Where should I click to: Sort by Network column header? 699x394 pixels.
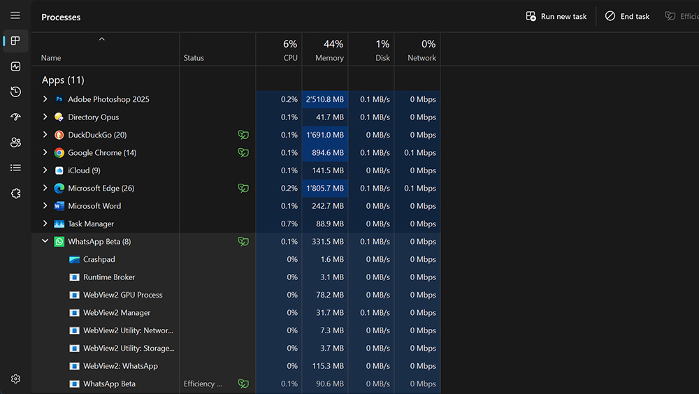[417, 50]
